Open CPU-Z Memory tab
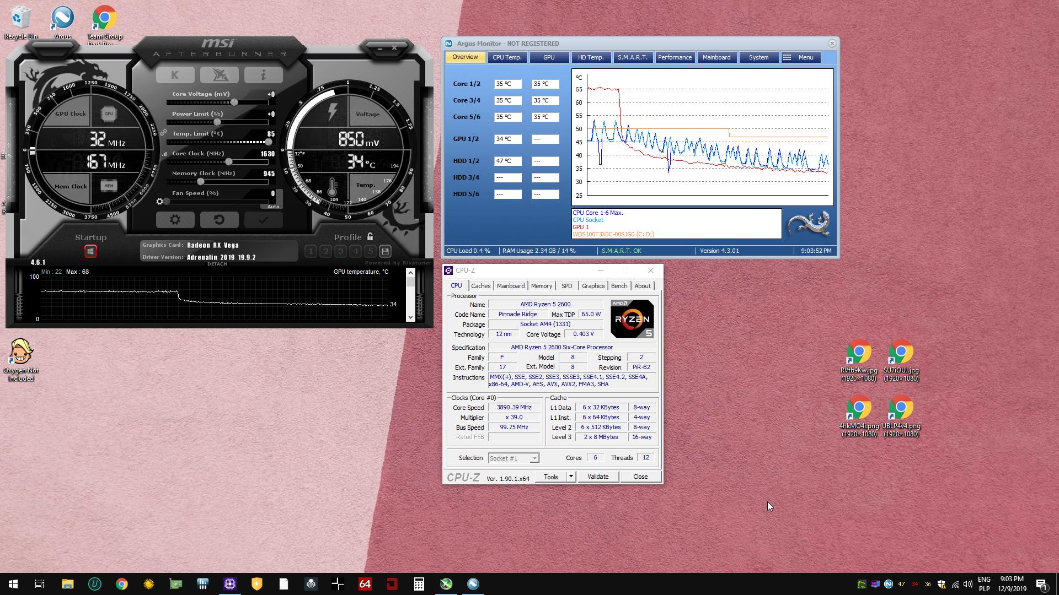1059x595 pixels. coord(541,286)
